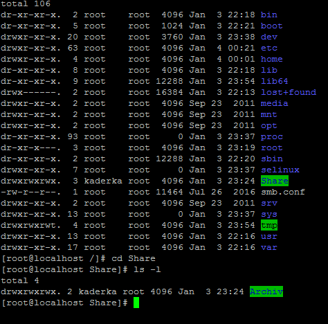
Task: Click the home directory name
Action: point(272,59)
